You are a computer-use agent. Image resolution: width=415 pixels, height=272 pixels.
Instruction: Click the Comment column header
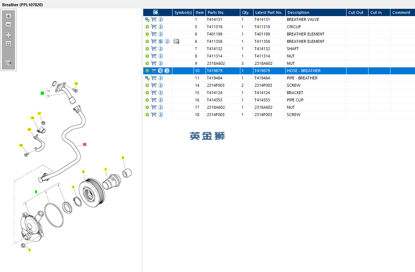click(403, 12)
